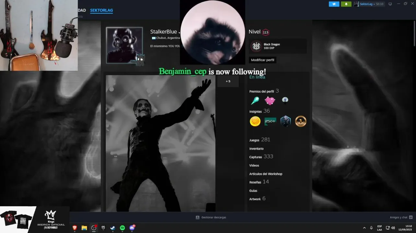This screenshot has height=233, width=416.
Task: Click account avatar next to SektorLag
Action: (356, 4)
